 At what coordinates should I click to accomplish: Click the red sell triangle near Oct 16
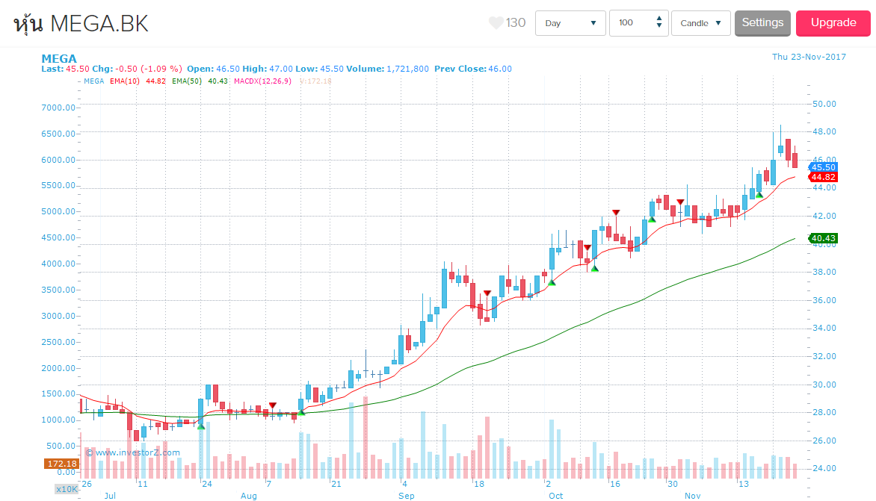(x=616, y=213)
